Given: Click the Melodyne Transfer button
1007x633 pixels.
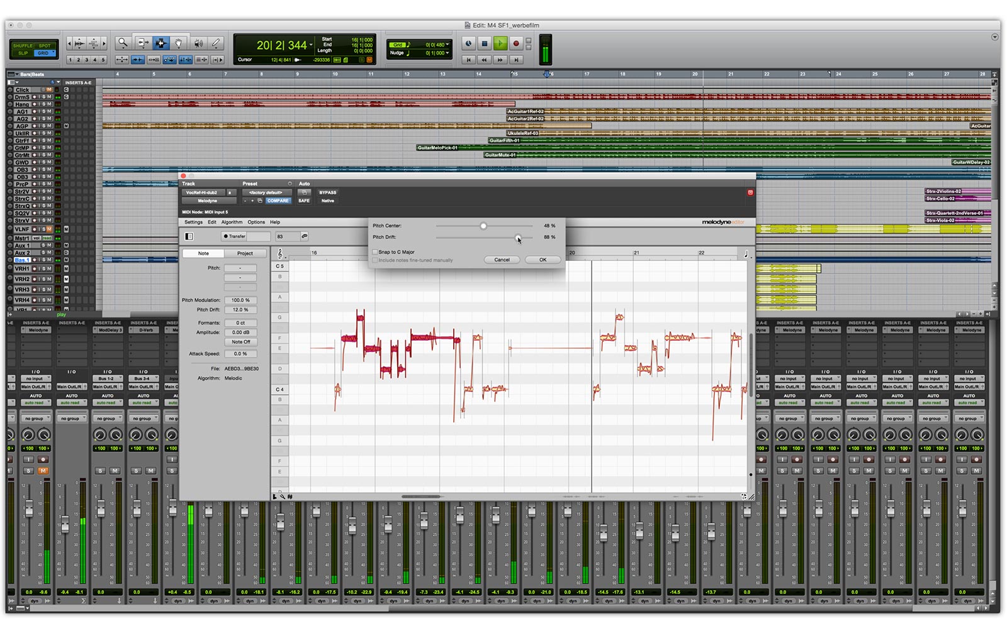Looking at the screenshot, I should pos(234,236).
